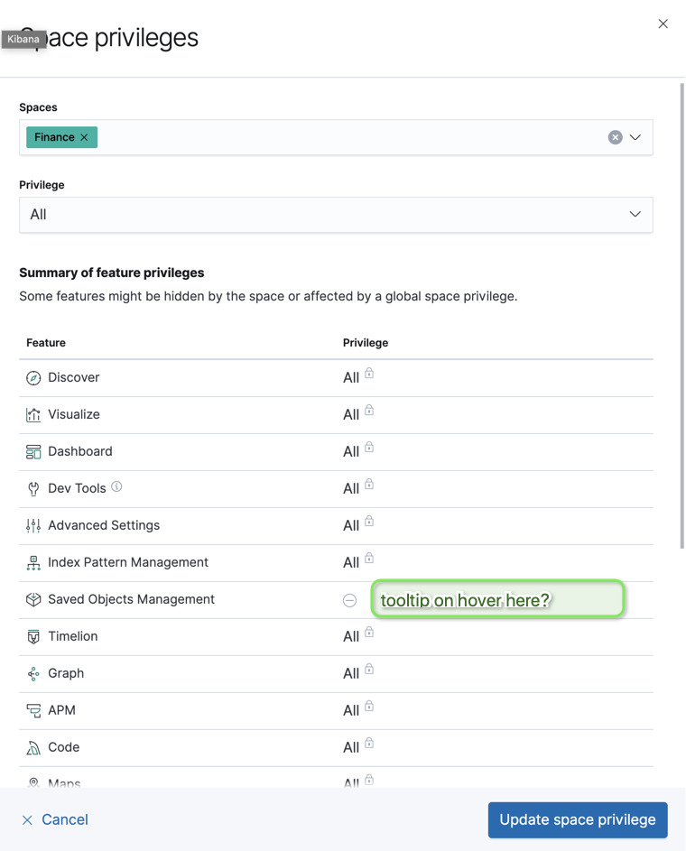Click the Saved Objects Management icon
This screenshot has height=851, width=686.
click(33, 600)
